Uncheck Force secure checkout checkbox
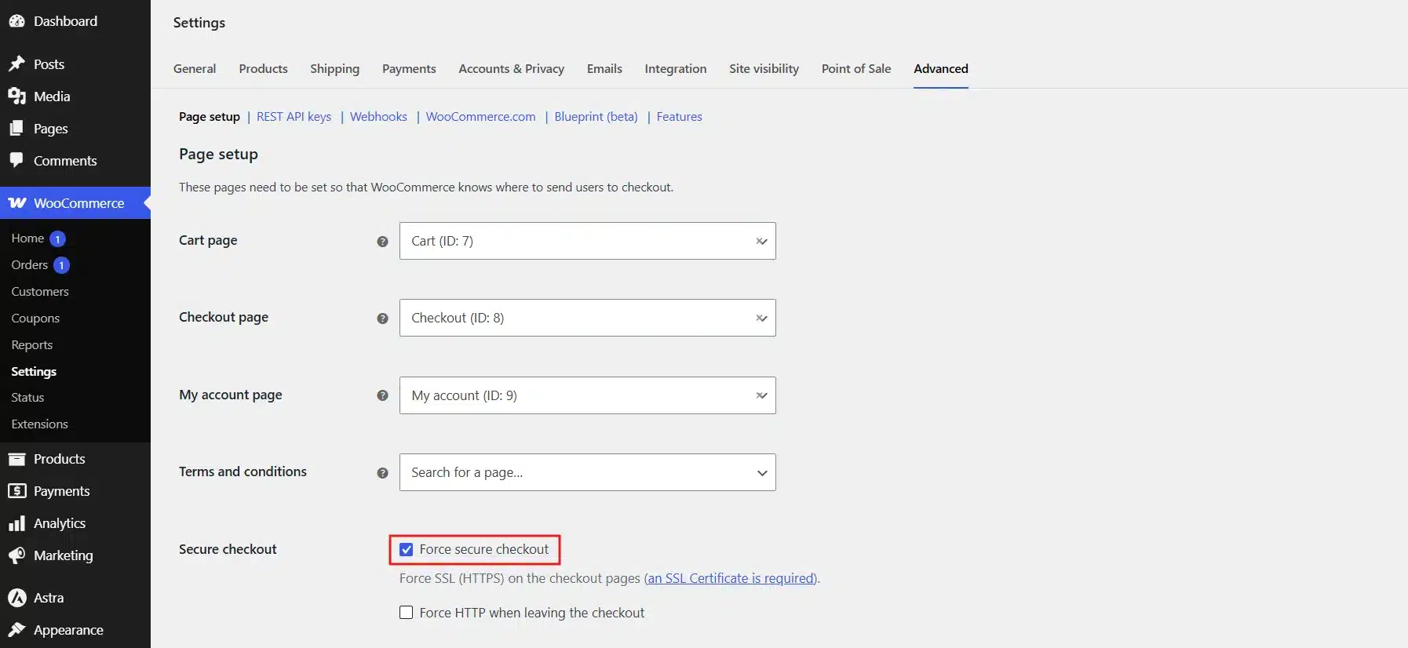This screenshot has width=1408, height=648. (x=406, y=549)
